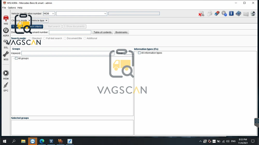Click the grey envelope mail icon
259x145 pixels.
click(246, 14)
